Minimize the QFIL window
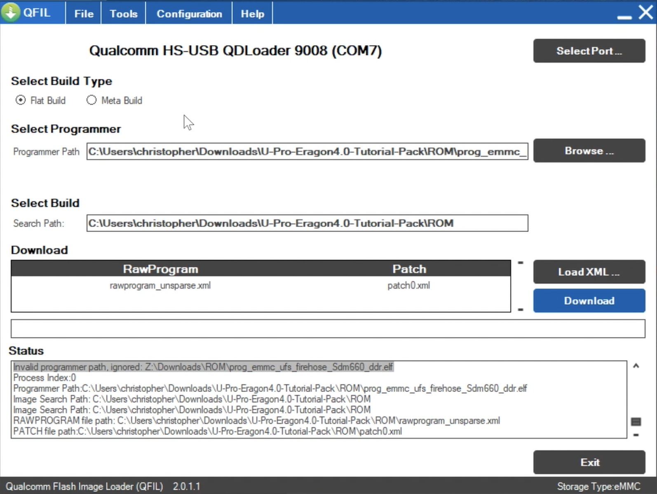 [x=624, y=17]
